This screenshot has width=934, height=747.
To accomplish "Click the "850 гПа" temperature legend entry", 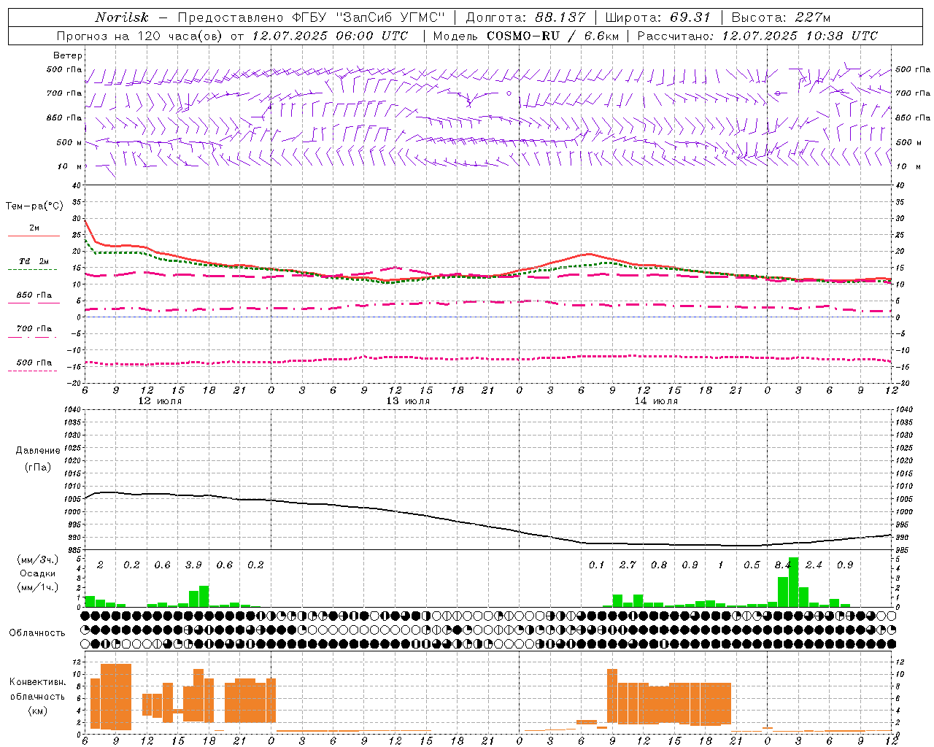I will pyautogui.click(x=34, y=295).
